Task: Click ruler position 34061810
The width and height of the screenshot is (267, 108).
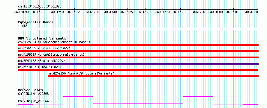Action: [x=233, y=12]
